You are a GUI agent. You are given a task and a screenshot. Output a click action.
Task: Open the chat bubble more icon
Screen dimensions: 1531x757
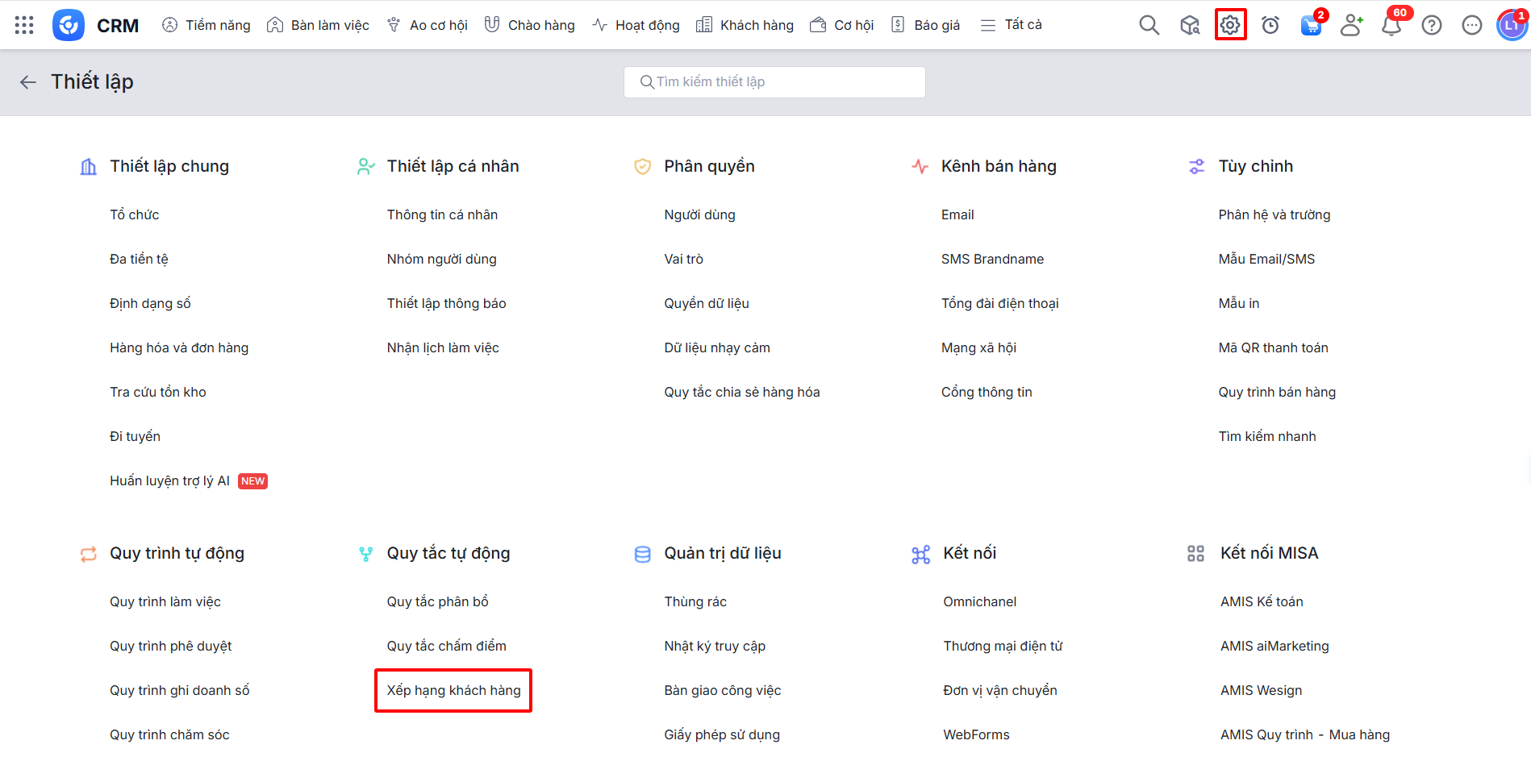pos(1472,25)
